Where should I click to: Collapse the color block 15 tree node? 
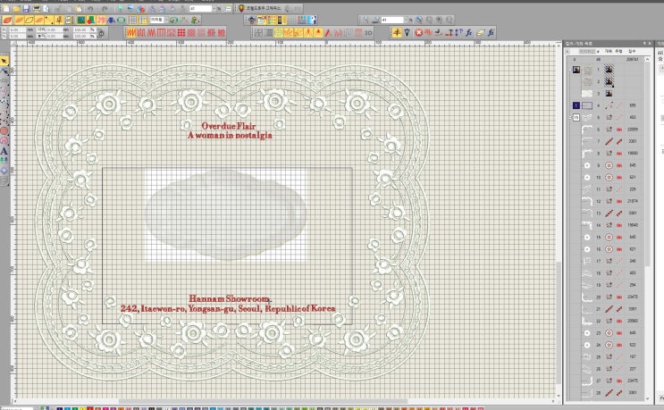[570, 118]
